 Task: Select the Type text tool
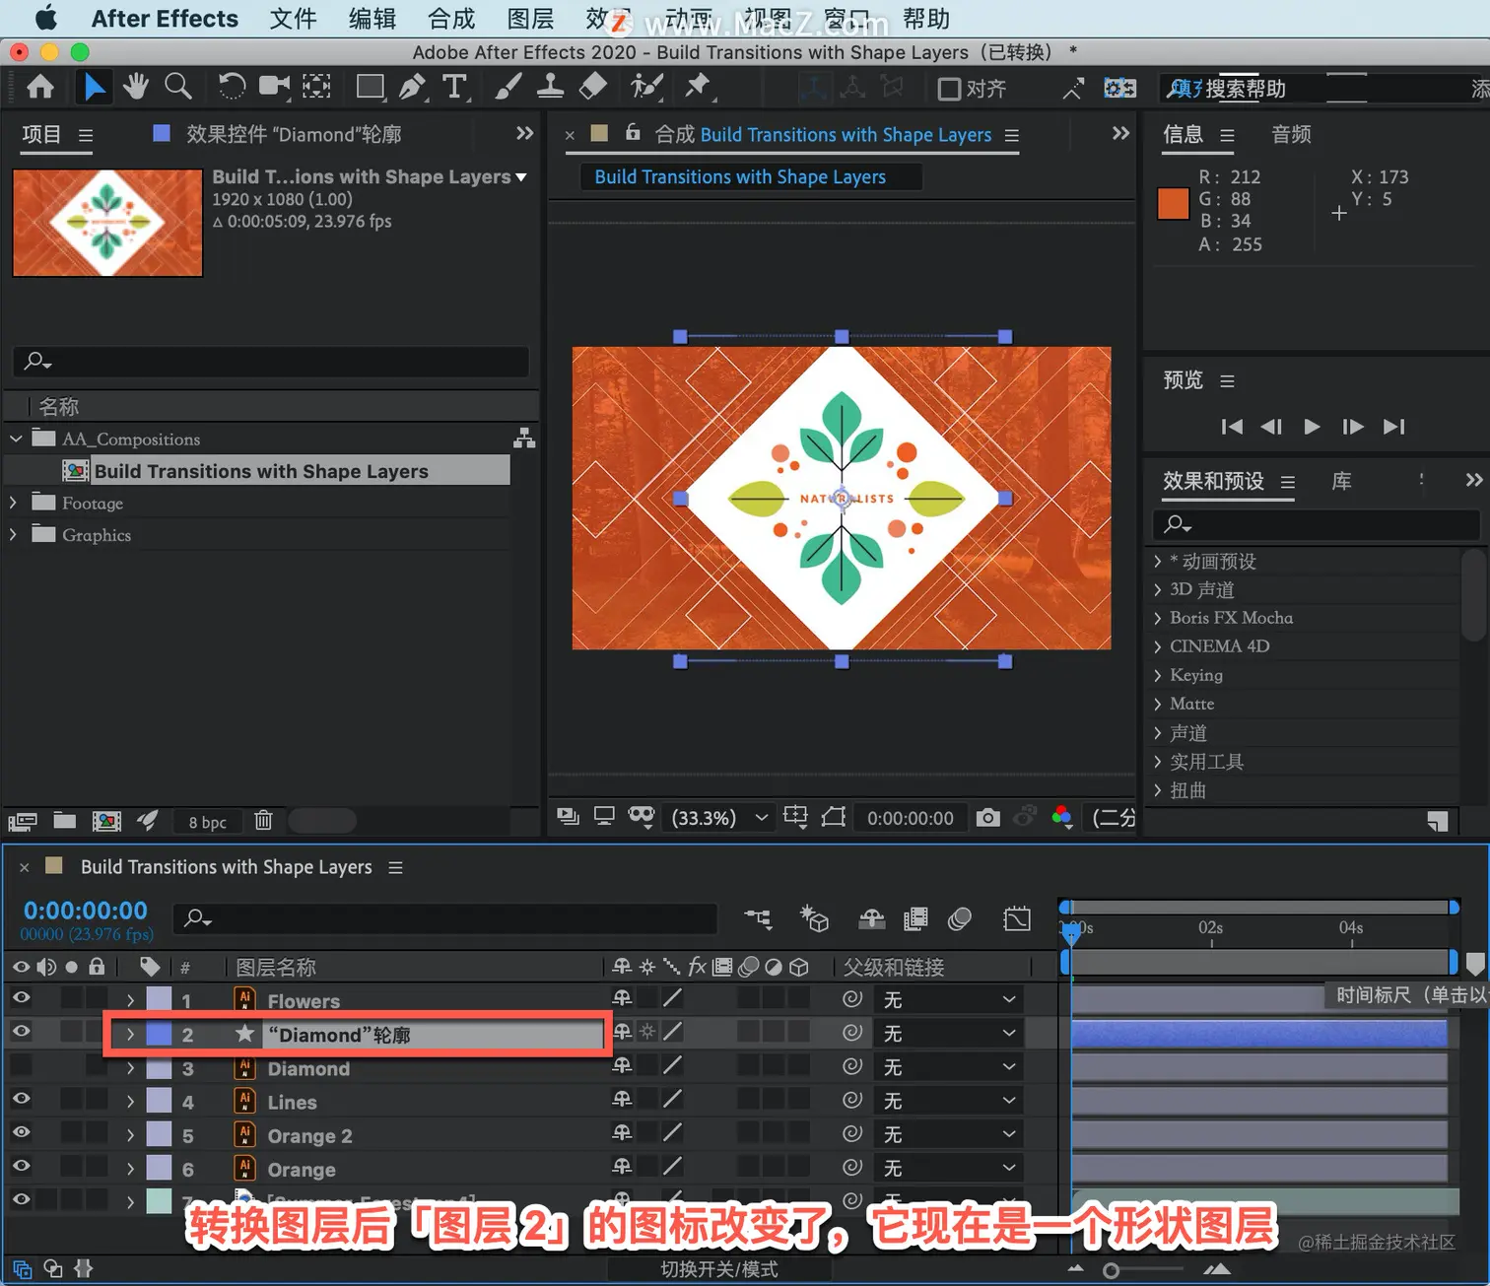454,88
